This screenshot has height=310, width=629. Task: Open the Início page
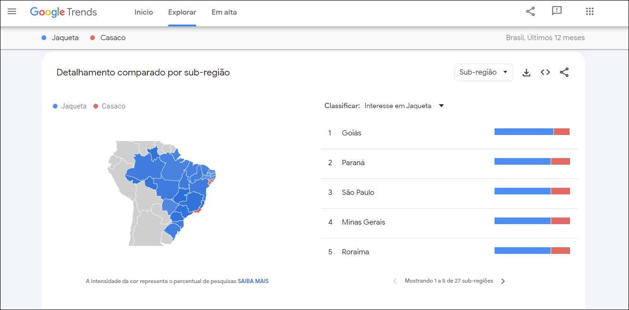point(143,12)
